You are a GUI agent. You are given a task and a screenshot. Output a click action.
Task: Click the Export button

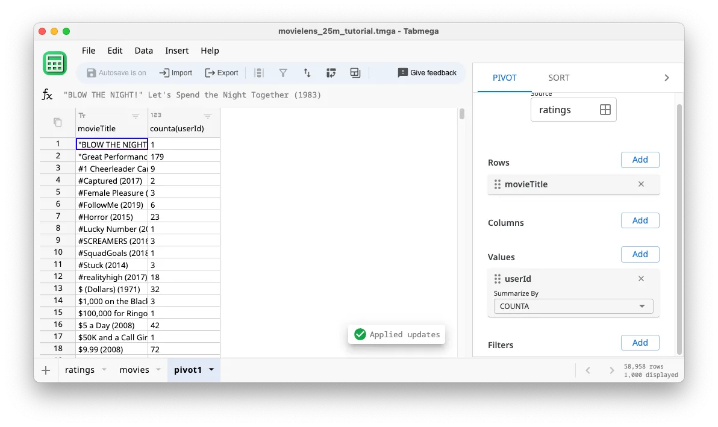coord(222,72)
